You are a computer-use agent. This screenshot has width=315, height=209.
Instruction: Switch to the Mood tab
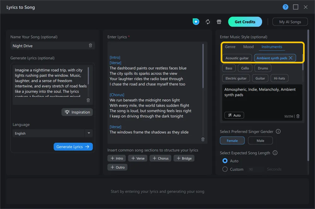tap(248, 47)
